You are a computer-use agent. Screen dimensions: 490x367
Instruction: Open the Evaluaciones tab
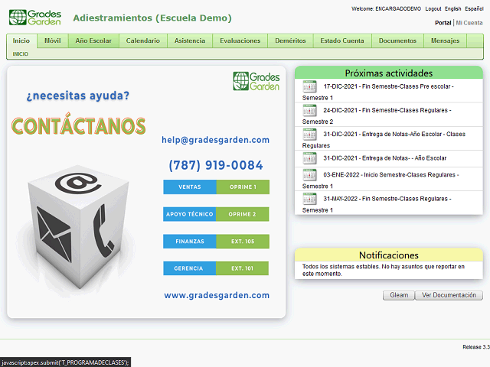tap(240, 41)
